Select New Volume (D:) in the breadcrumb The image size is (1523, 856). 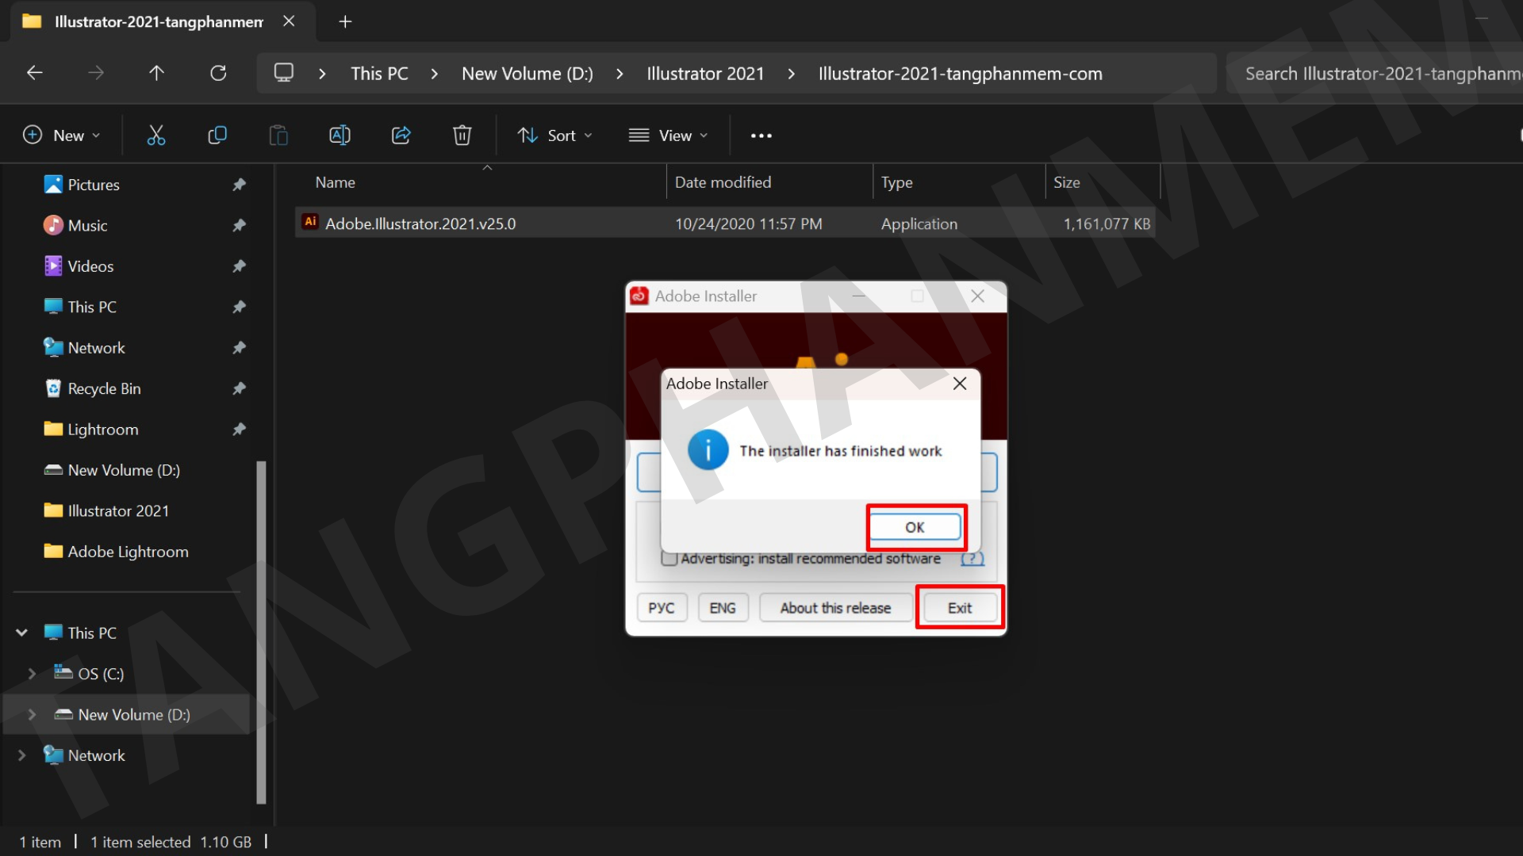coord(527,74)
